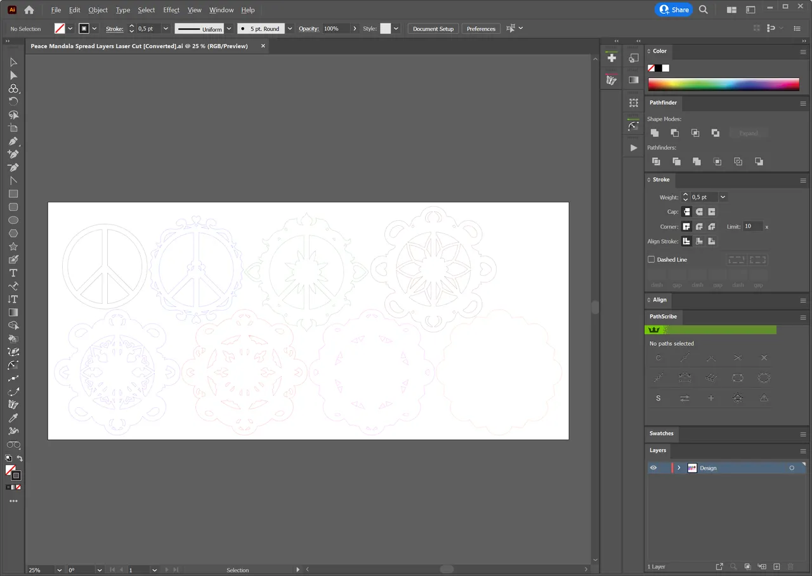Click Intersect shape mode
The image size is (812, 576).
tap(695, 133)
